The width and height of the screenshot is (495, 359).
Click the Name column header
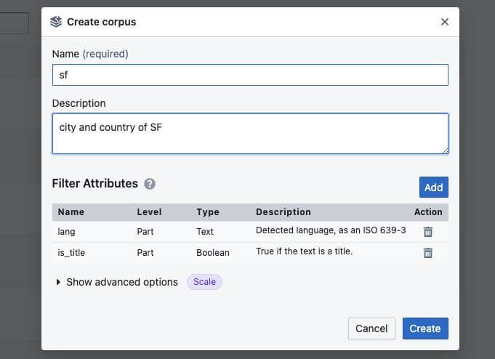[x=71, y=212]
